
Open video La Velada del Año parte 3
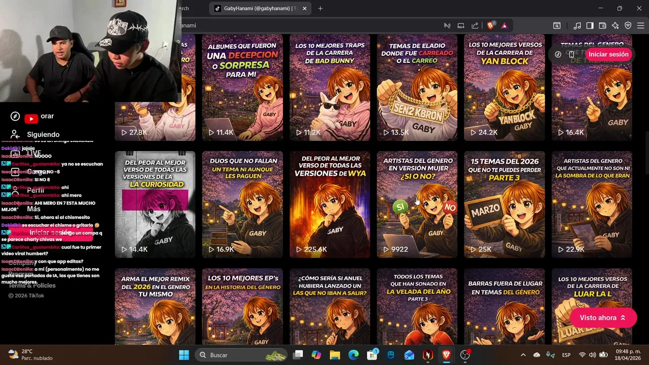[417, 307]
